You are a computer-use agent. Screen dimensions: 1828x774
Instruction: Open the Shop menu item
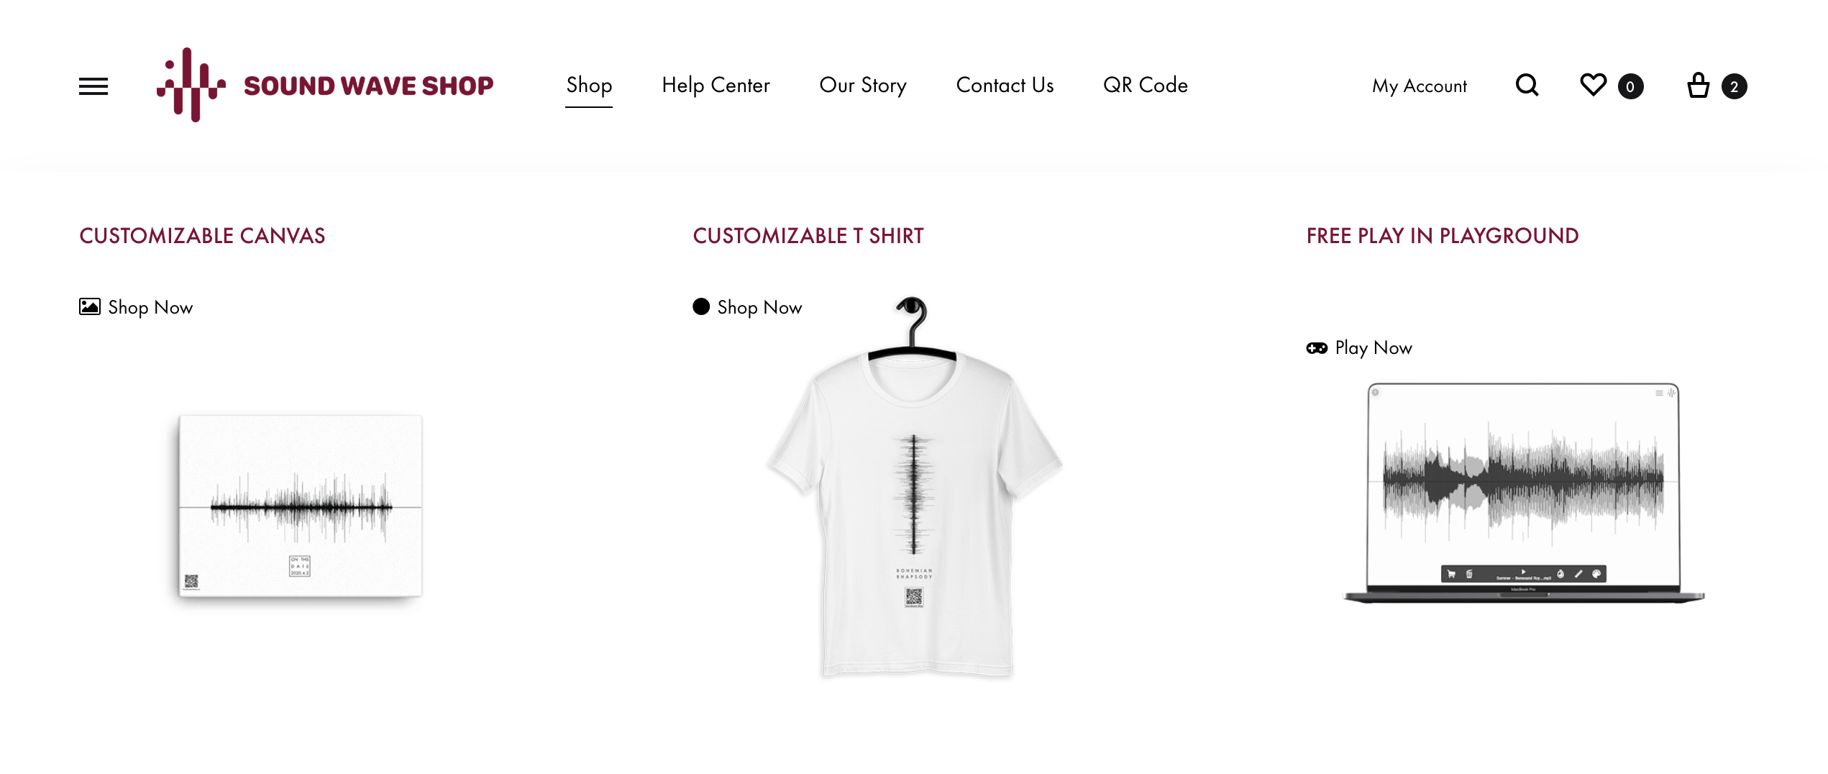point(589,85)
